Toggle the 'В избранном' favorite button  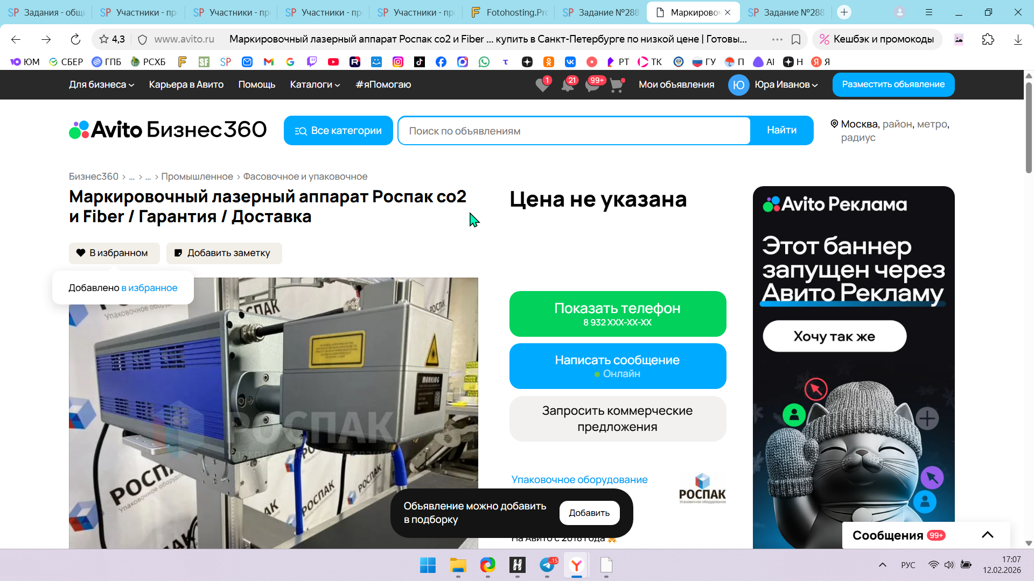114,253
